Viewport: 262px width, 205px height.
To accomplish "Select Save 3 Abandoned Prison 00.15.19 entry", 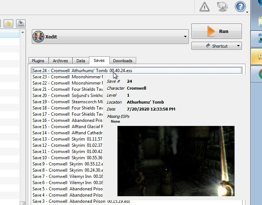I will 136,201.
